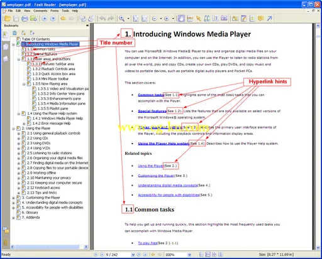Open the Edit menu

(x=18, y=11)
